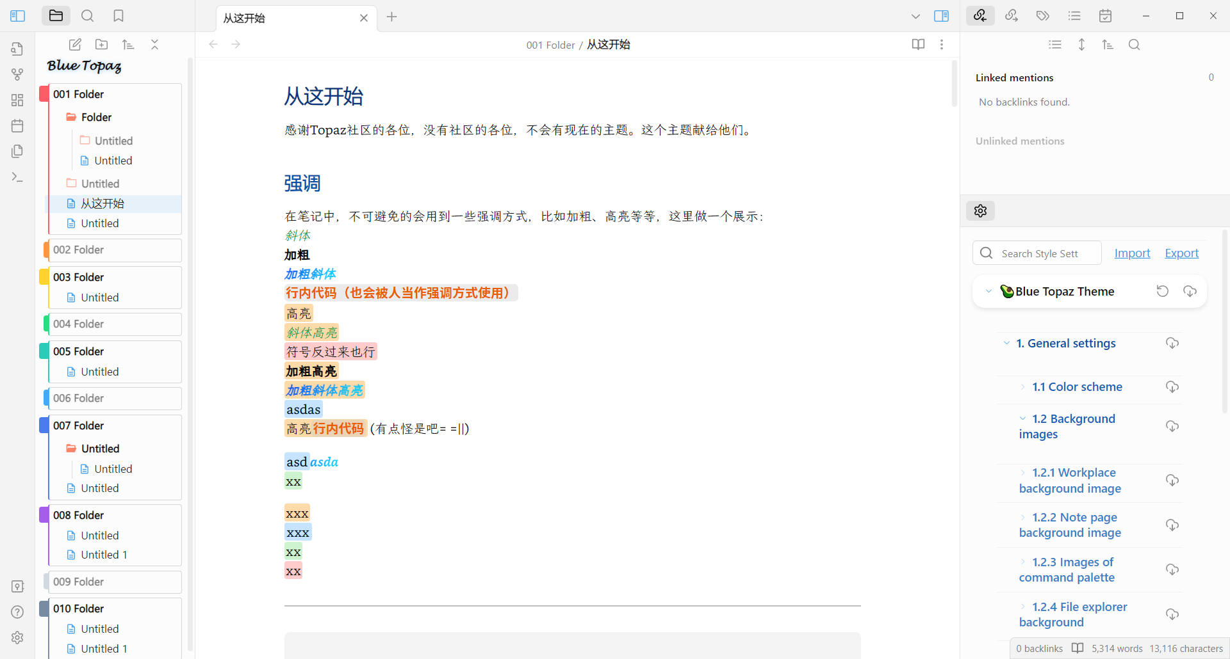Viewport: 1230px width, 659px height.
Task: Collapse the 007 Folder
Action: pos(115,425)
